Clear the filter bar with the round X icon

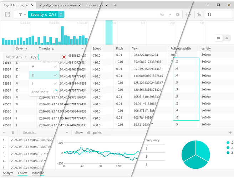[177, 15]
